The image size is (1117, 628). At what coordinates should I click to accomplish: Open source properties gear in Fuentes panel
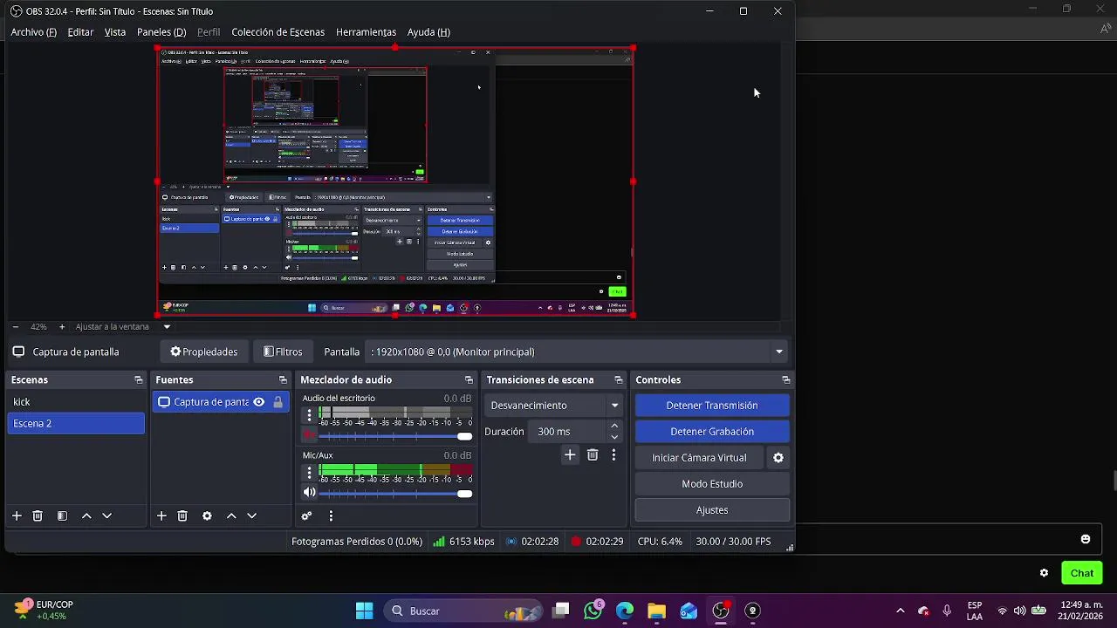coord(207,515)
